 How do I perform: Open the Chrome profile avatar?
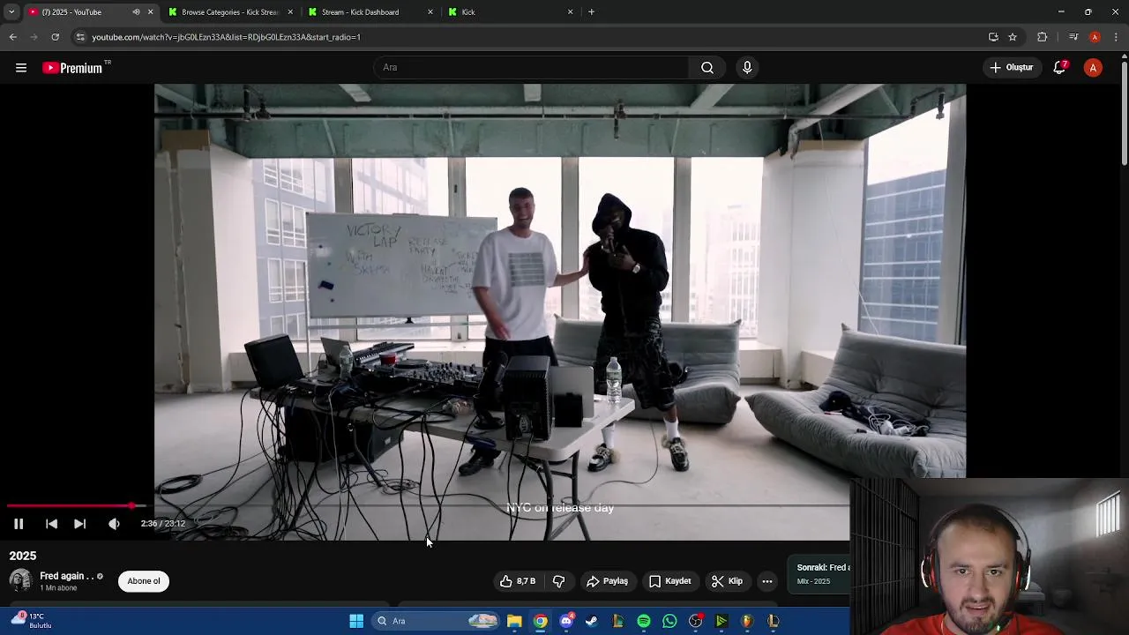[1095, 37]
